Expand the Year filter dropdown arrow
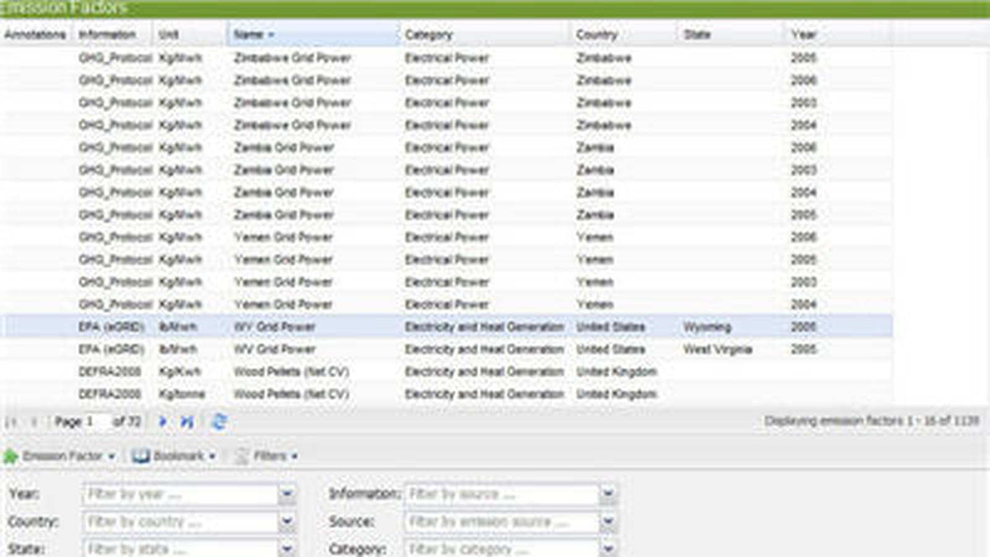This screenshot has width=990, height=557. click(286, 494)
